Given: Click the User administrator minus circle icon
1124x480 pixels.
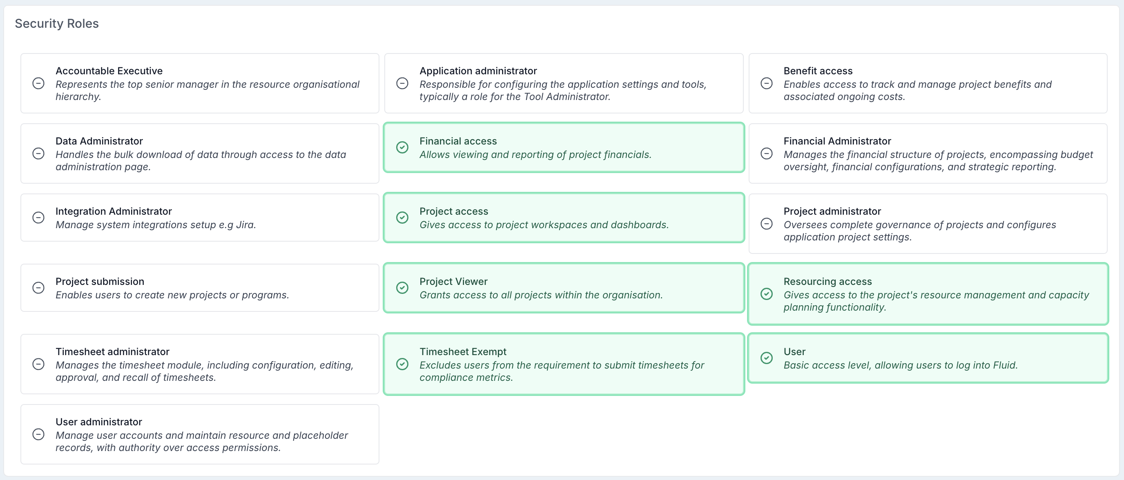Looking at the screenshot, I should (x=38, y=434).
